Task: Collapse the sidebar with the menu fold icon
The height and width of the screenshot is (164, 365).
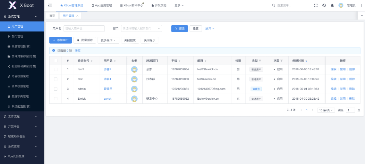Action: point(50,5)
